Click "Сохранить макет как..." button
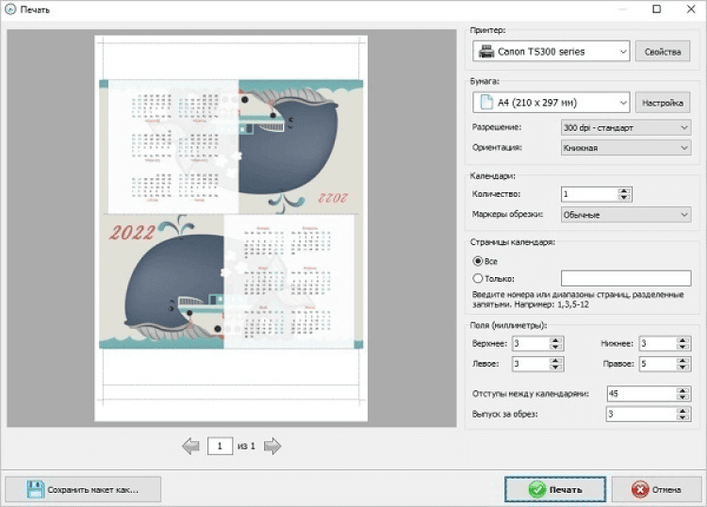 [83, 489]
